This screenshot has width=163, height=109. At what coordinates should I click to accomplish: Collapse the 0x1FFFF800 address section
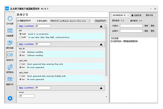(x=101, y=26)
